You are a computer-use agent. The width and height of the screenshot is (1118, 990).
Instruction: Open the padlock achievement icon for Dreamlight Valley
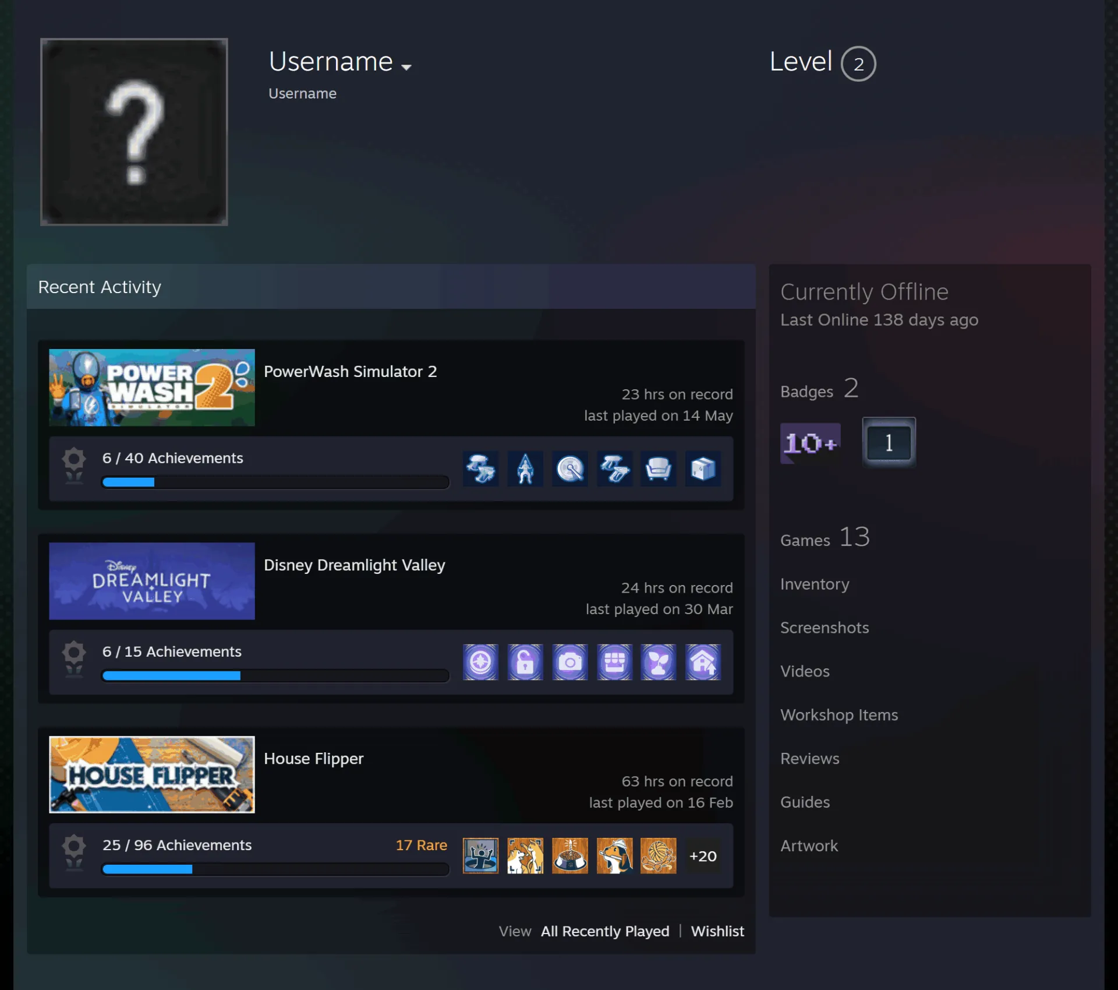point(525,662)
